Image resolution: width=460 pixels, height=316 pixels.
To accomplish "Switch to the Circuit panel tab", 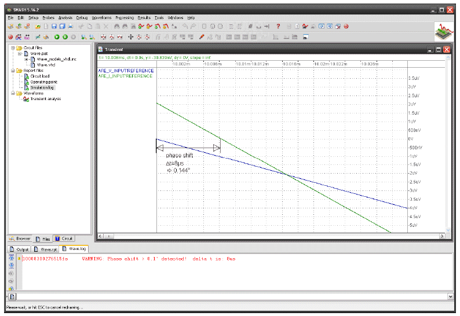I will pyautogui.click(x=64, y=238).
